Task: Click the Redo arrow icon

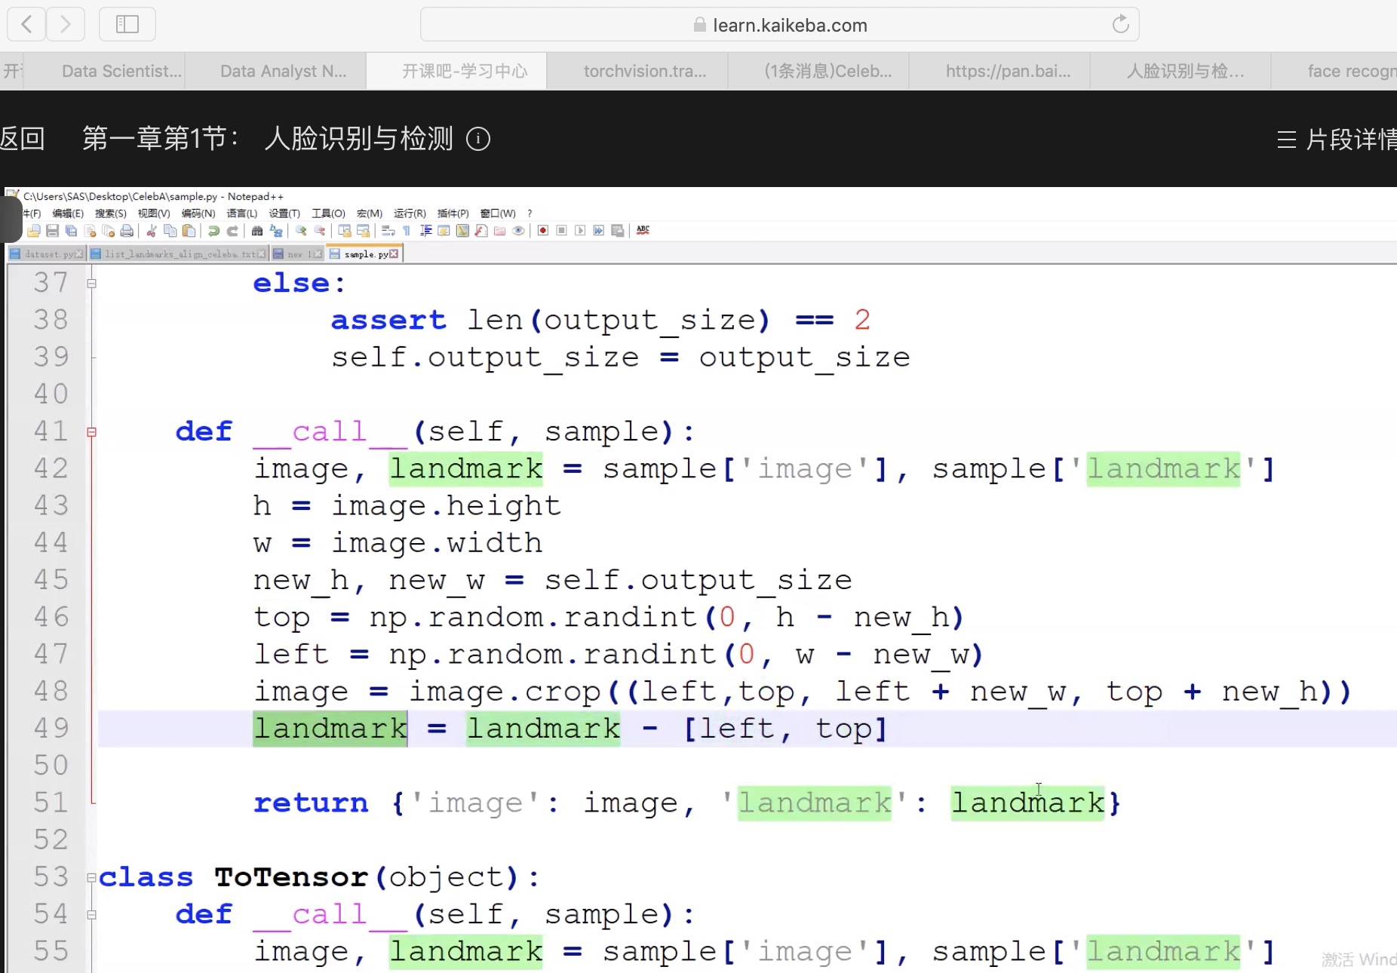Action: point(232,231)
